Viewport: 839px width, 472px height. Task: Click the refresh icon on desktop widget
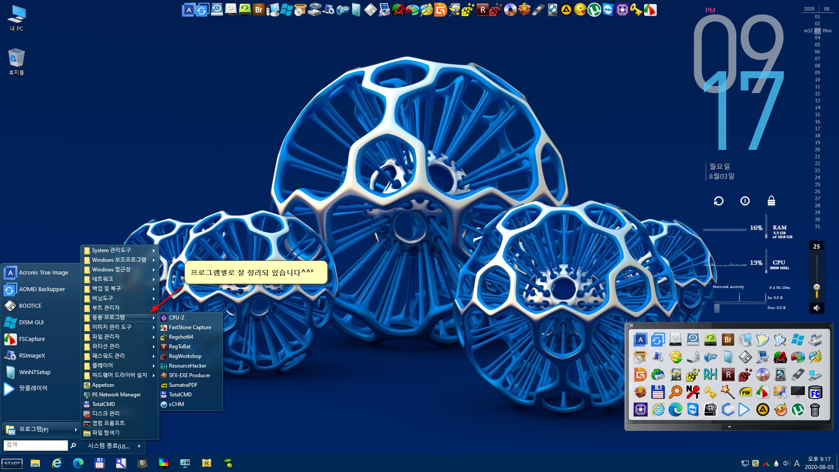point(718,201)
